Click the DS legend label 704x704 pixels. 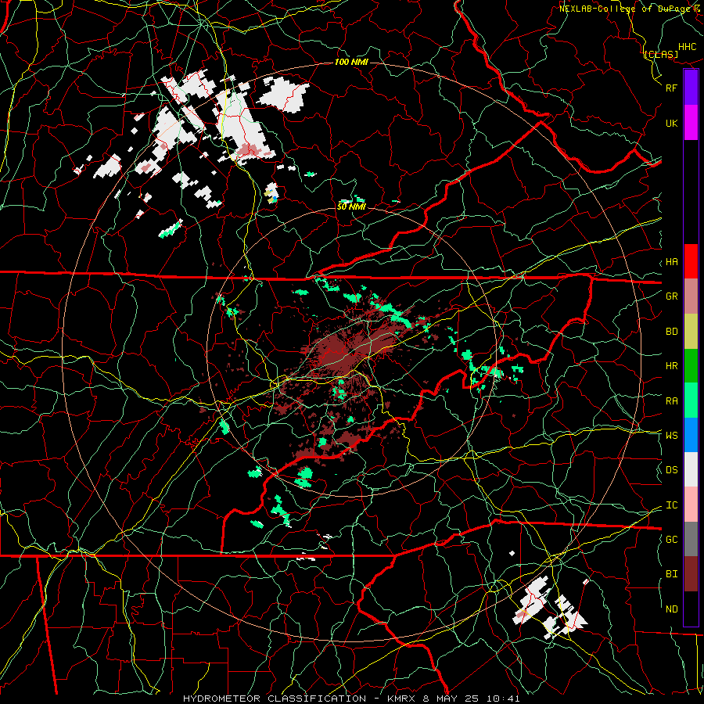(671, 470)
